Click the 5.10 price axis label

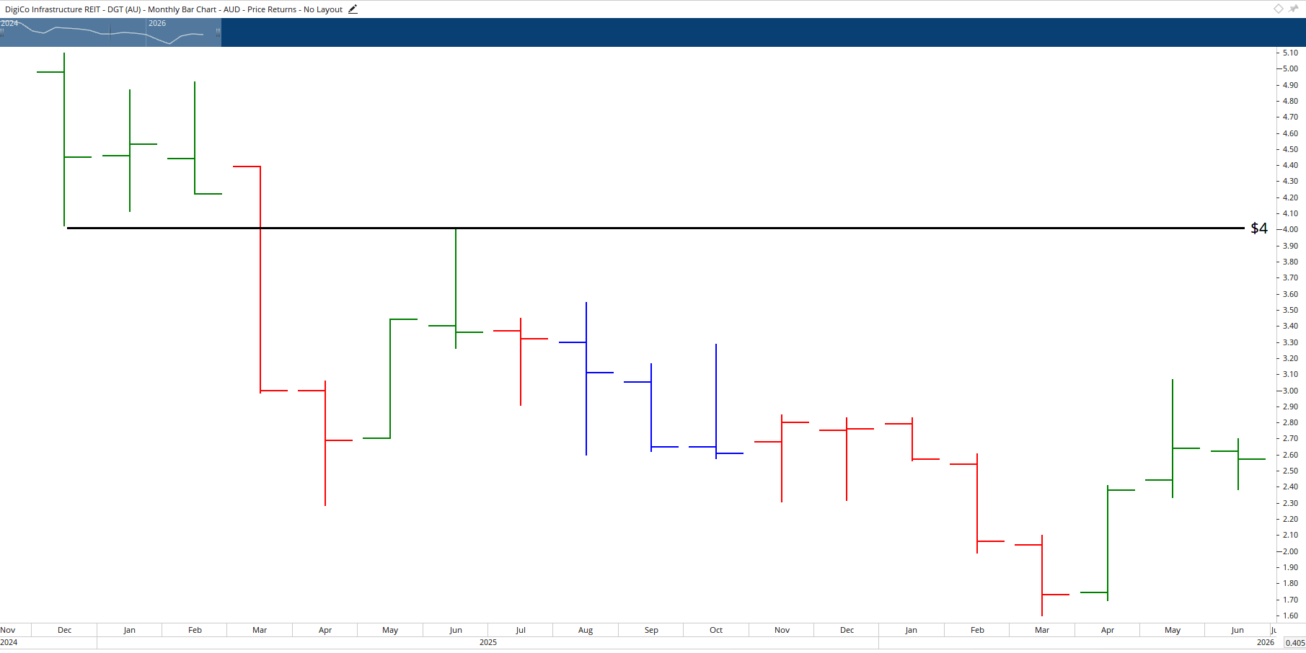(1290, 53)
